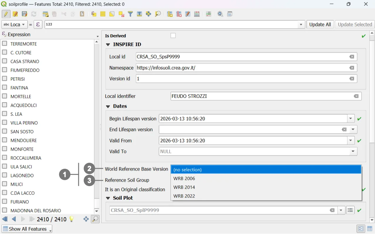Image resolution: width=375 pixels, height=234 pixels.
Task: Click the Show All Features button
Action: pos(27,229)
